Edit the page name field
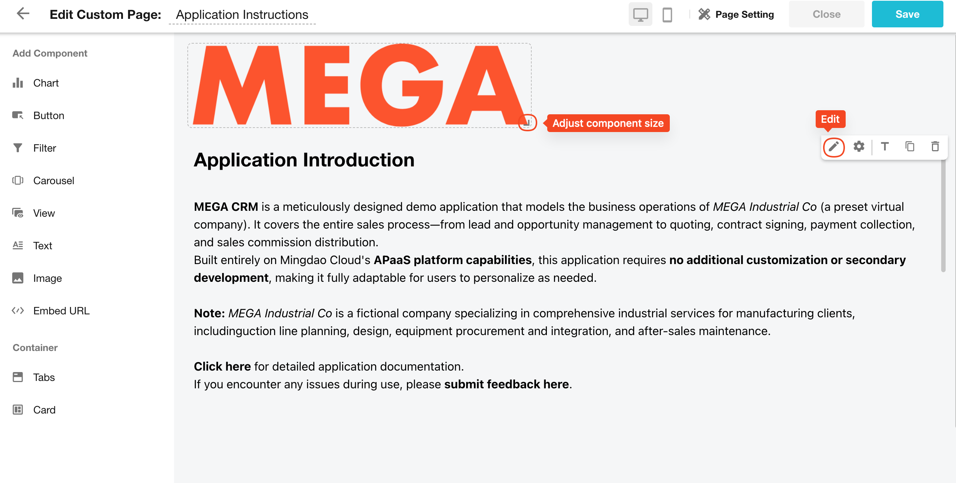Image resolution: width=956 pixels, height=483 pixels. click(x=242, y=15)
